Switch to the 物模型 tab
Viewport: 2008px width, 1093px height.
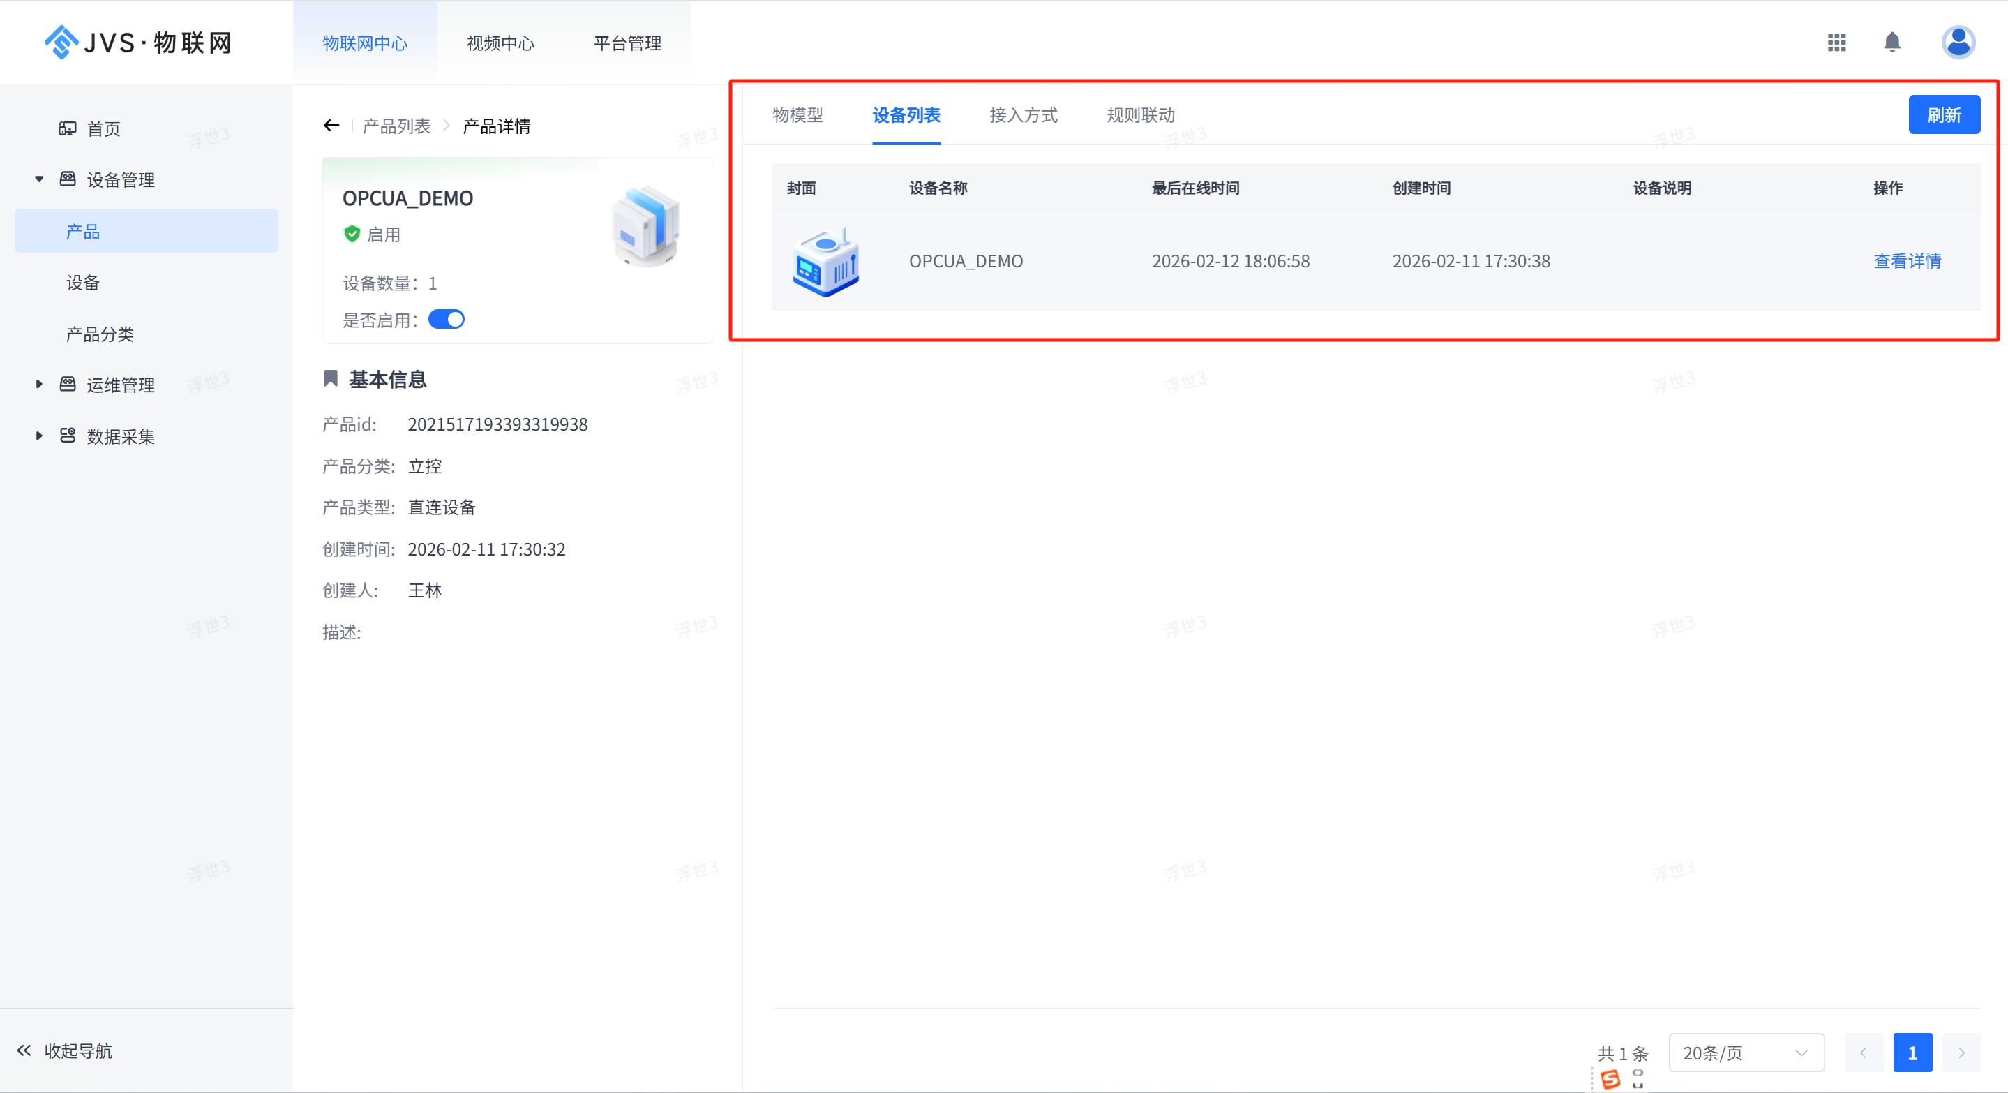[797, 115]
